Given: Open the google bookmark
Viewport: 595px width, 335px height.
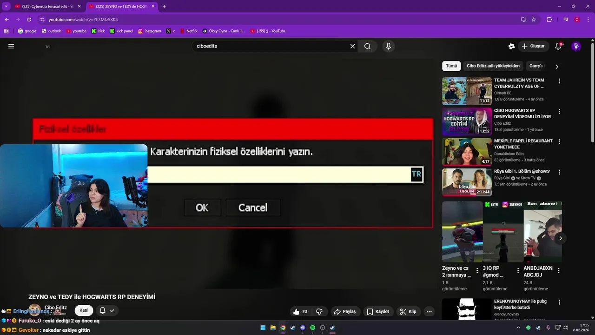Looking at the screenshot, I should coord(27,31).
